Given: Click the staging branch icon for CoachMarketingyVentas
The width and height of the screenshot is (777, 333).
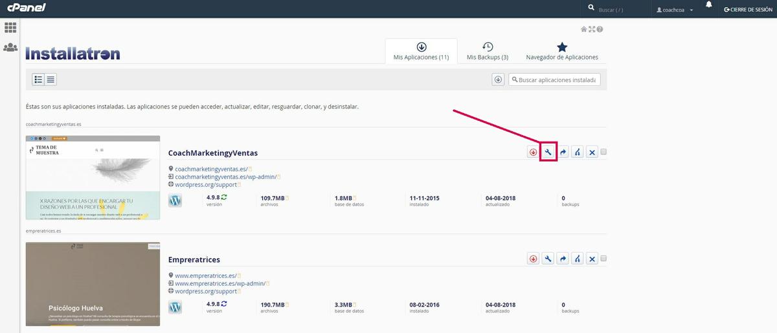Looking at the screenshot, I should click(577, 152).
